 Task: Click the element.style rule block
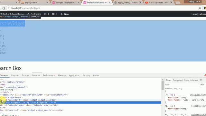(x=173, y=90)
